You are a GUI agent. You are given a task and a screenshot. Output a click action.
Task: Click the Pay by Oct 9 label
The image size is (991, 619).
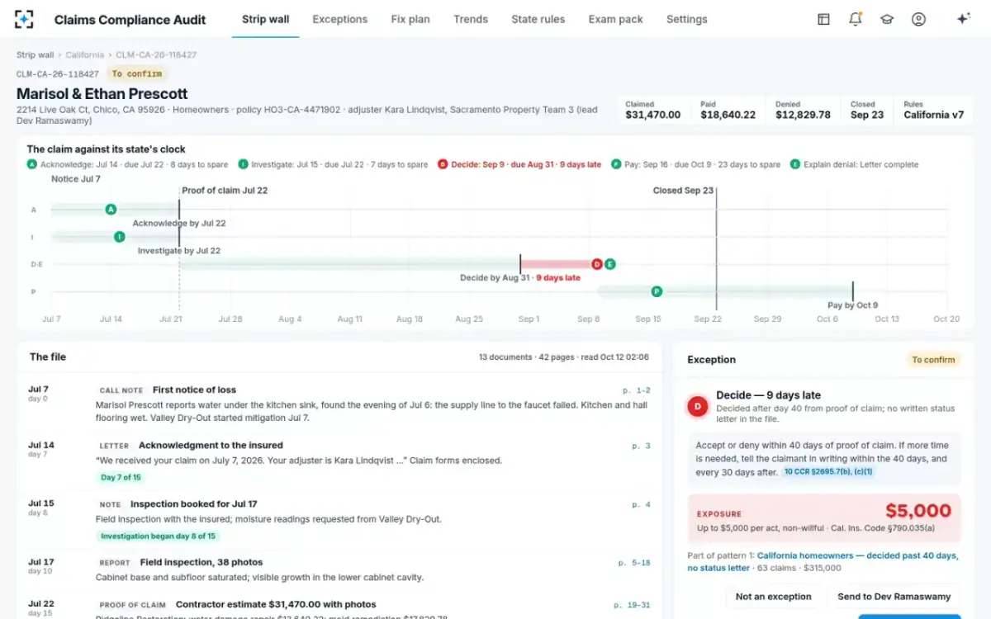(x=852, y=305)
